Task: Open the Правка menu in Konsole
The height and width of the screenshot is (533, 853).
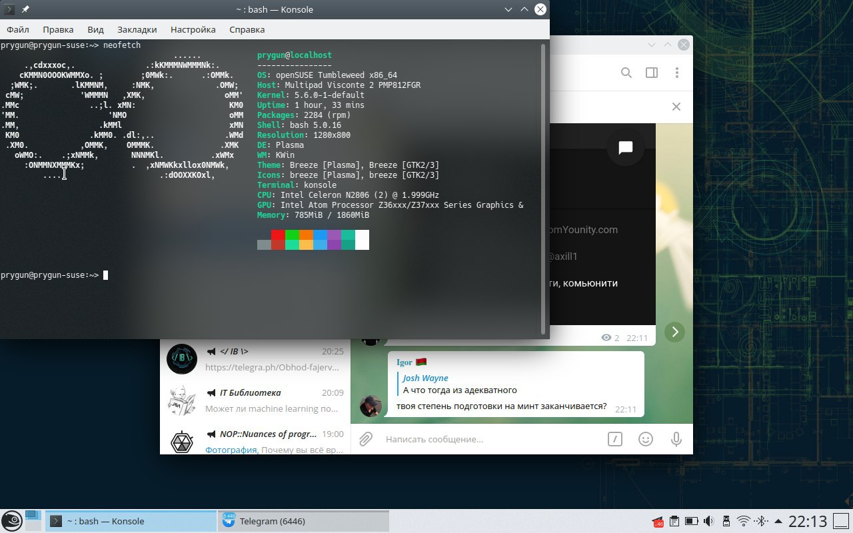Action: click(x=58, y=29)
